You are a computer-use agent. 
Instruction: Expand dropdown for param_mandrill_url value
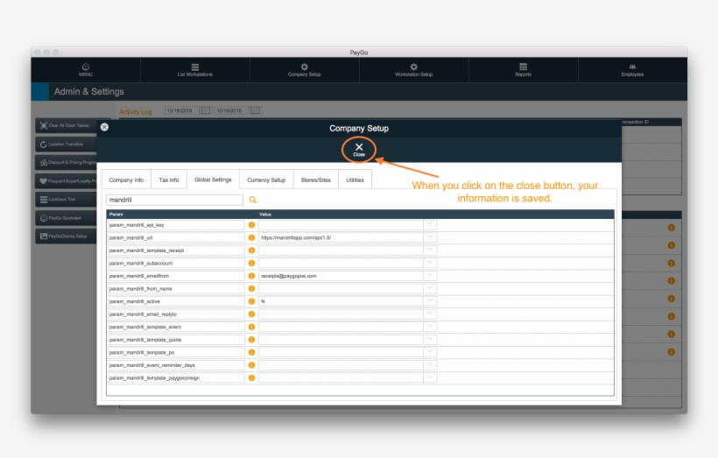pyautogui.click(x=430, y=237)
